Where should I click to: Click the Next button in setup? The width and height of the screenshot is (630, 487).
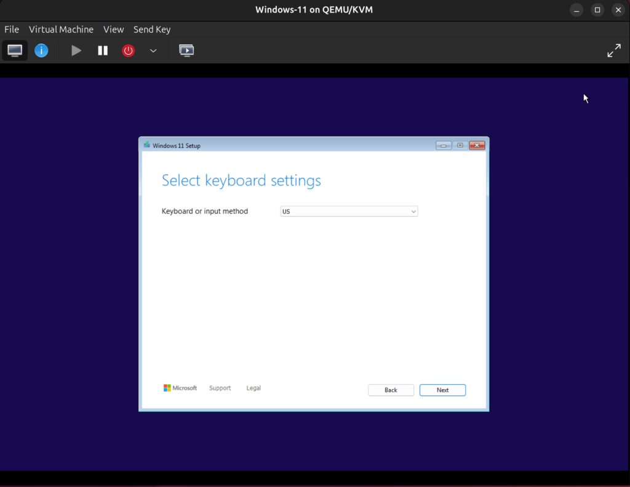[442, 390]
